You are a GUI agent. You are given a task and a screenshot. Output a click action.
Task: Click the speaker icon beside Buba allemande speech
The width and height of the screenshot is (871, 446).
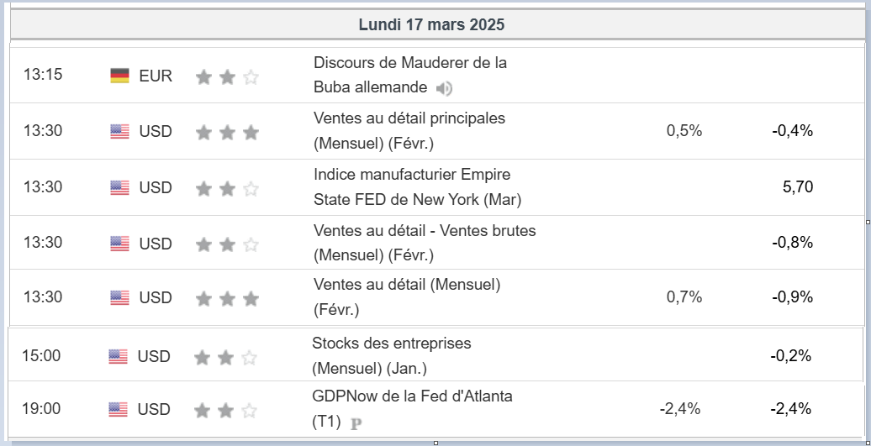pyautogui.click(x=445, y=88)
